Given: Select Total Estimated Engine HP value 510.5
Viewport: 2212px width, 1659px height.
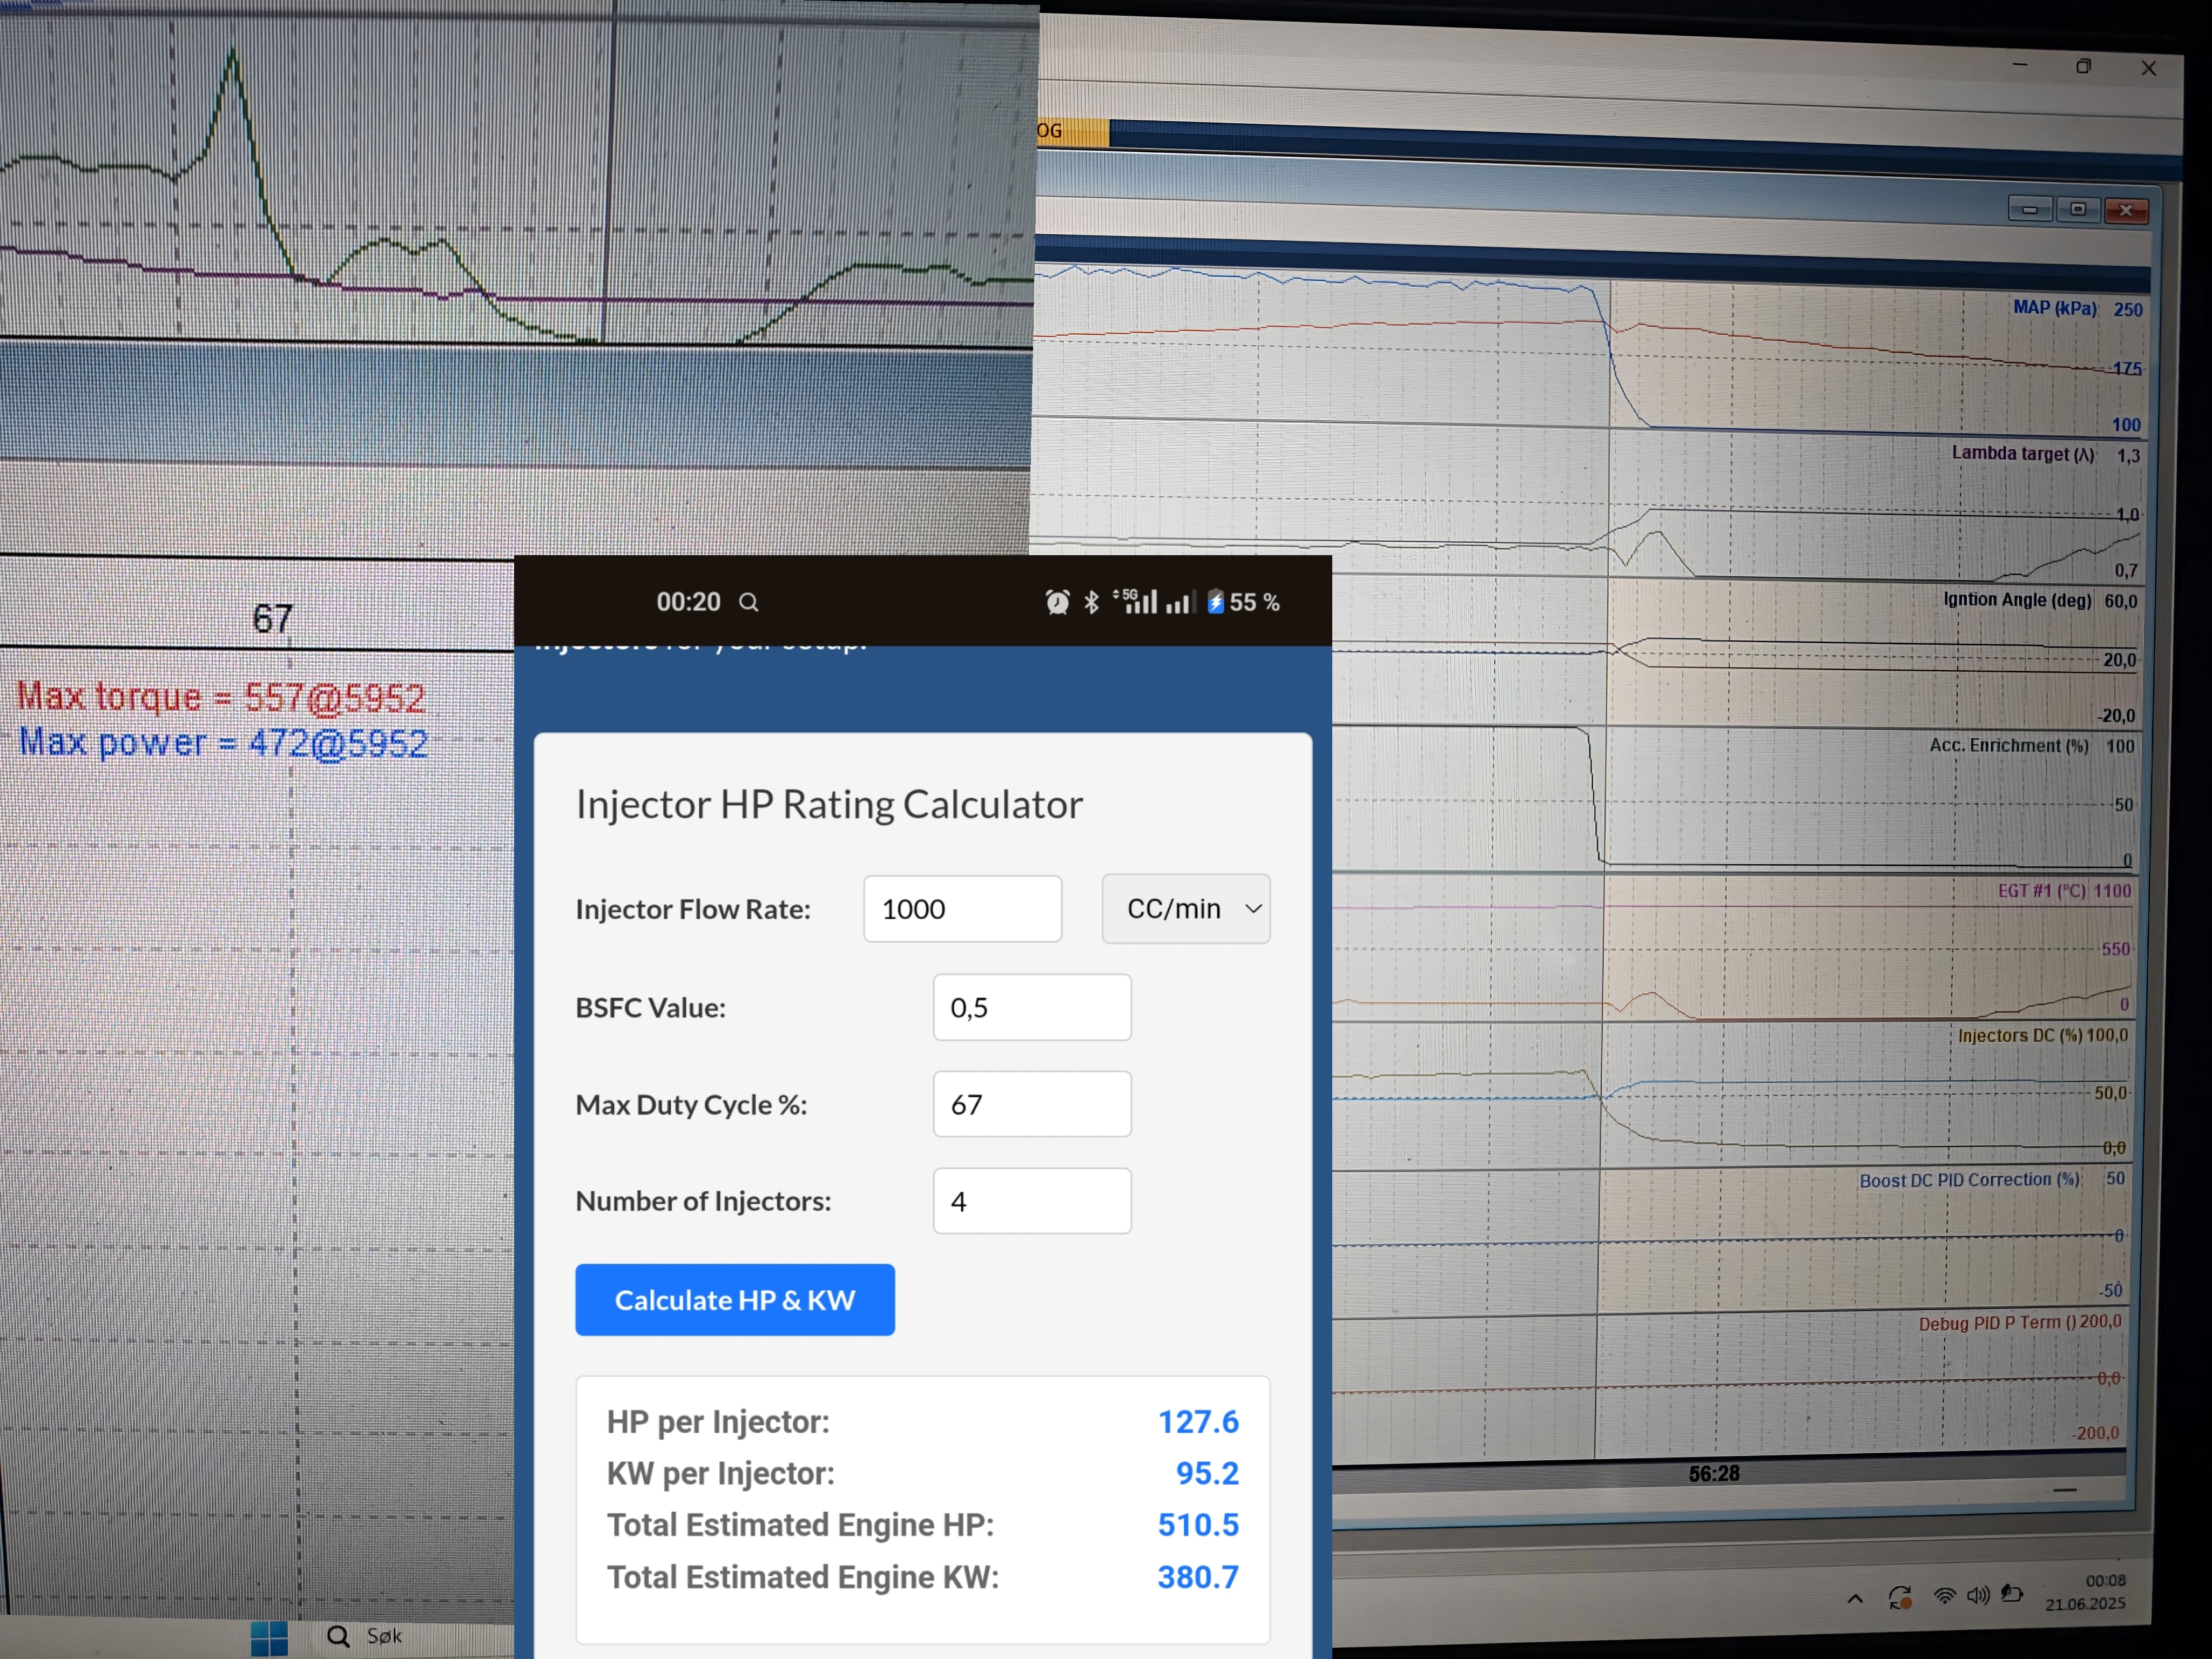Looking at the screenshot, I should pos(1198,1525).
